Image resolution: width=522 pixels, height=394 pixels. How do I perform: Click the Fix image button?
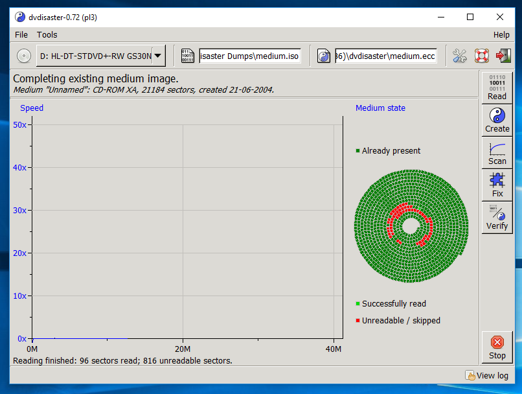click(497, 185)
